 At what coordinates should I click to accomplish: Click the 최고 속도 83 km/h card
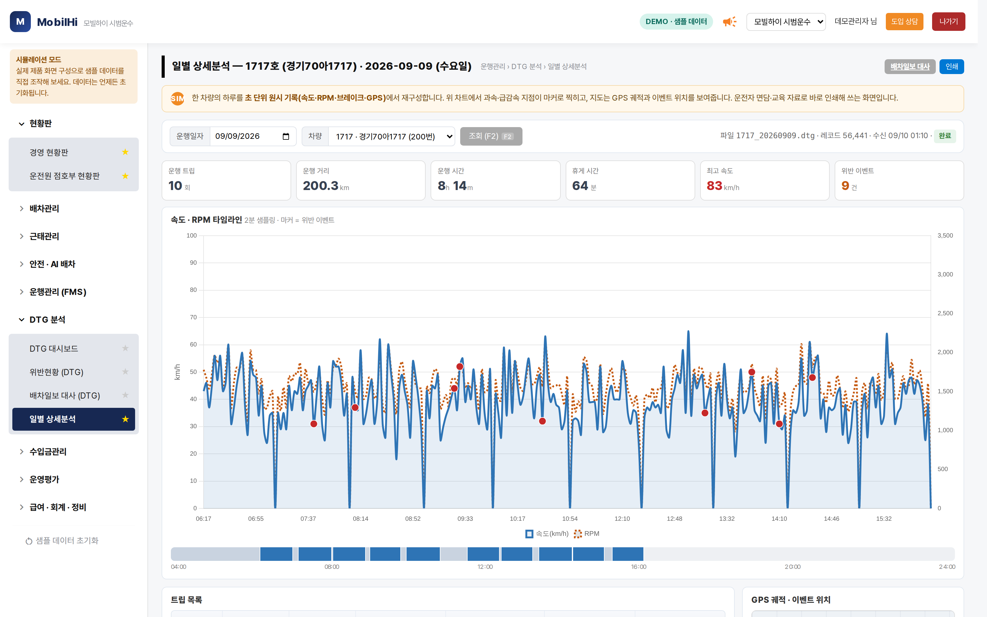pos(765,180)
